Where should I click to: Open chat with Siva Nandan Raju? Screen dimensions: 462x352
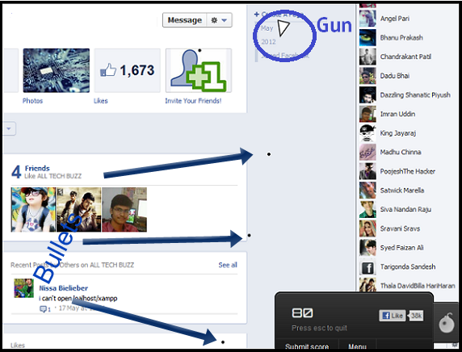point(405,209)
